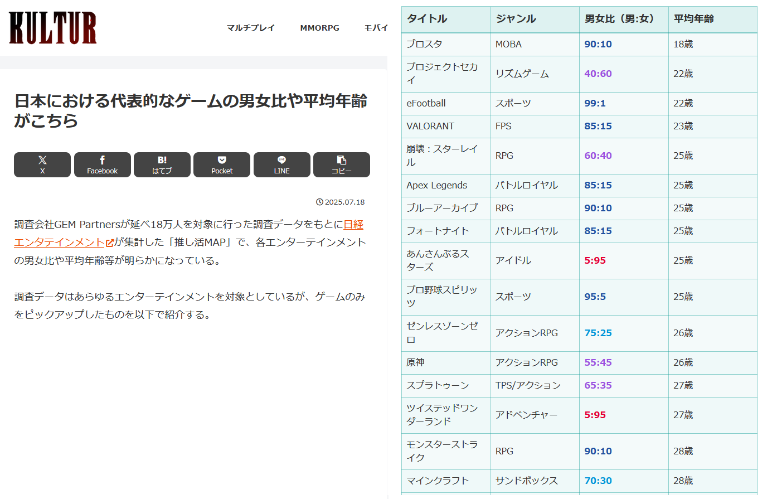Follow the 日経エンタテインメント link
The width and height of the screenshot is (772, 499).
353,224
